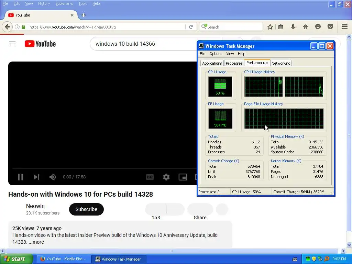
Task: Like the video showing 153 likes
Action: coord(156,209)
